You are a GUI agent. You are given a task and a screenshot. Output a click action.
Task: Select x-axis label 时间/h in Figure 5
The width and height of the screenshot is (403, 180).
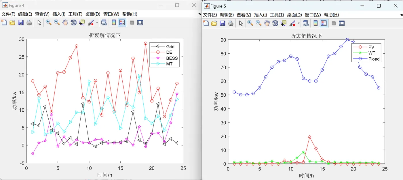tap(306, 176)
